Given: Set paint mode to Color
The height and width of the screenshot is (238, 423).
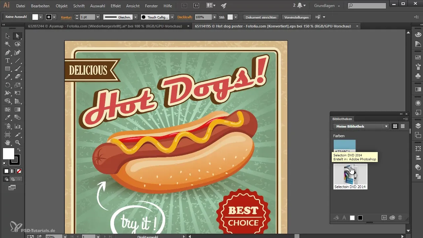Looking at the screenshot, I should [x=6, y=171].
